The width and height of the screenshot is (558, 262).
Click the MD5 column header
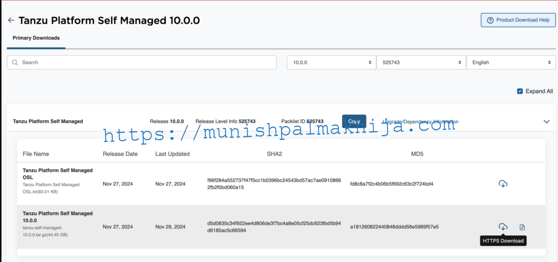point(417,154)
